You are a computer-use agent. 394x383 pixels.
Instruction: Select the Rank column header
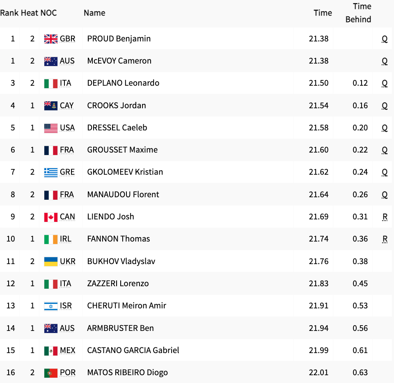[9, 13]
